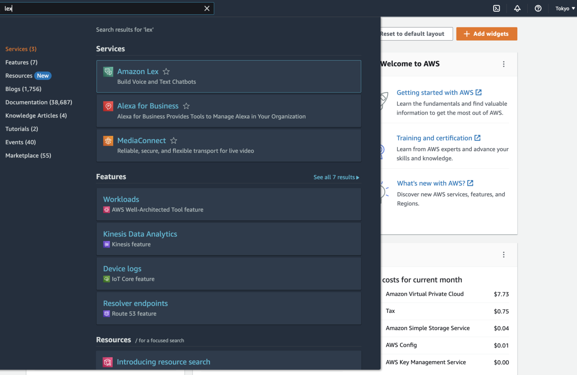The width and height of the screenshot is (577, 375).
Task: Click the Amazon Lex service icon
Action: pyautogui.click(x=108, y=71)
